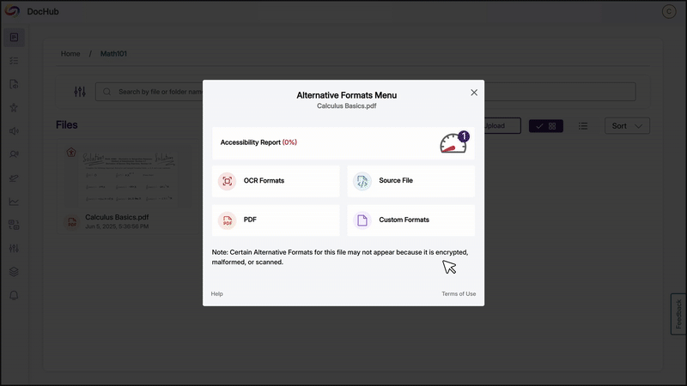Open the OCR Formats option

(276, 181)
